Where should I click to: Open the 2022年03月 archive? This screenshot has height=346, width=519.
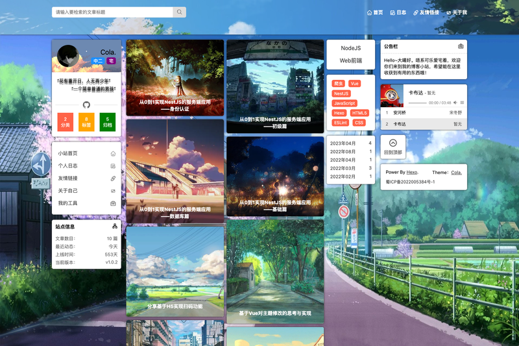[x=350, y=168]
